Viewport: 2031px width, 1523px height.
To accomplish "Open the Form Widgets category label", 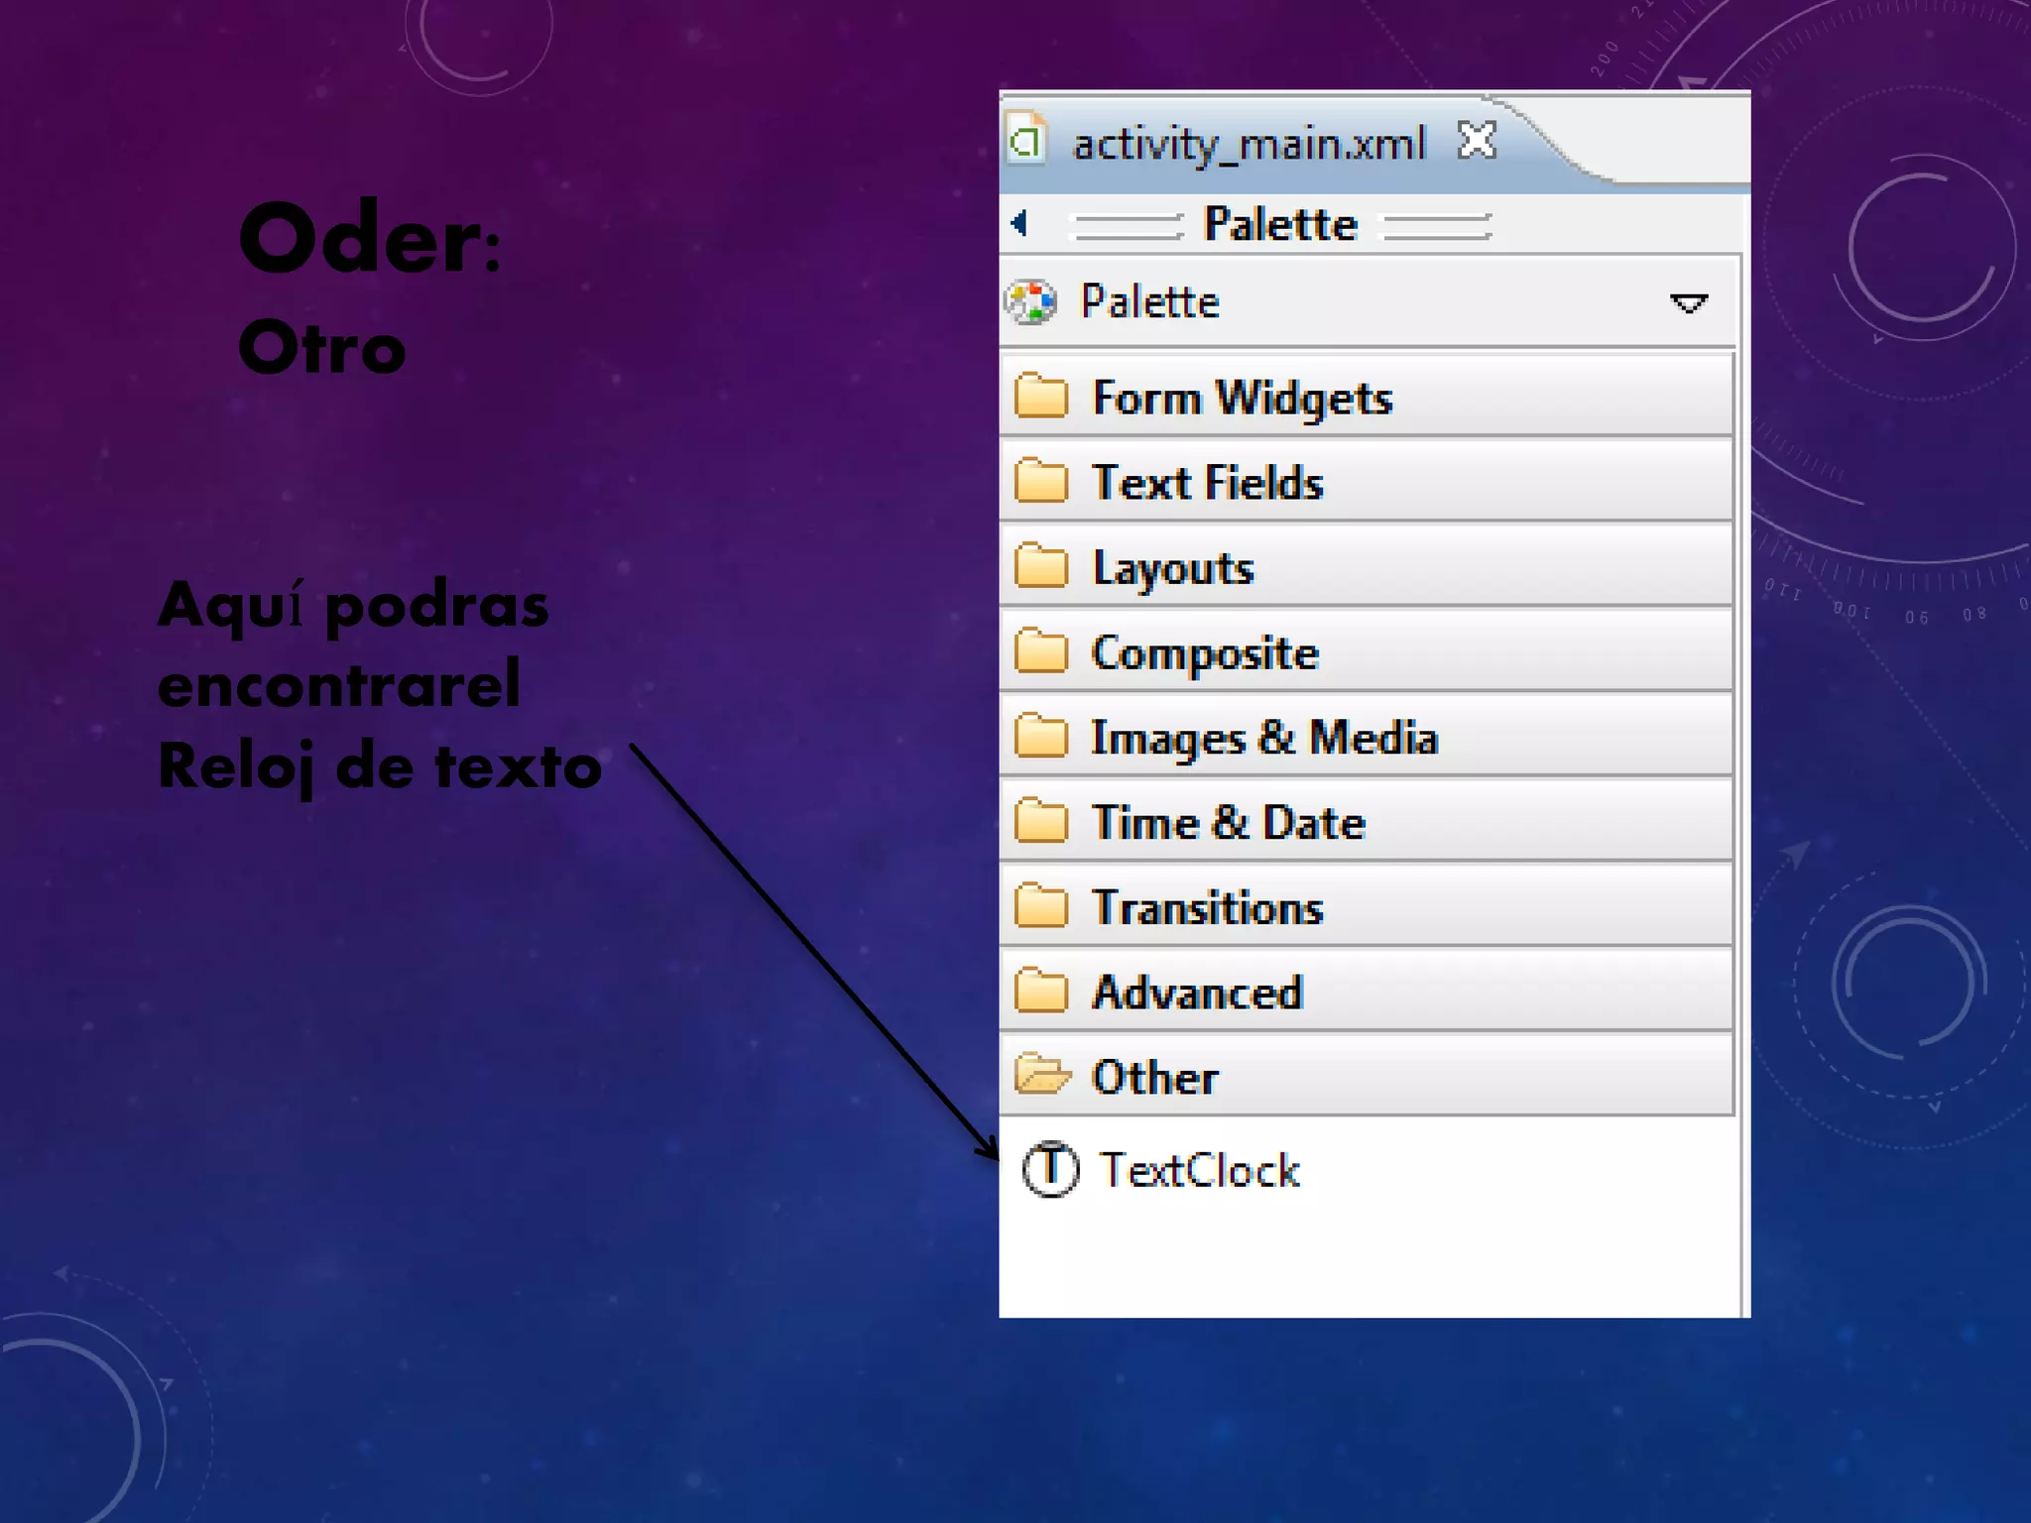I will point(1242,399).
